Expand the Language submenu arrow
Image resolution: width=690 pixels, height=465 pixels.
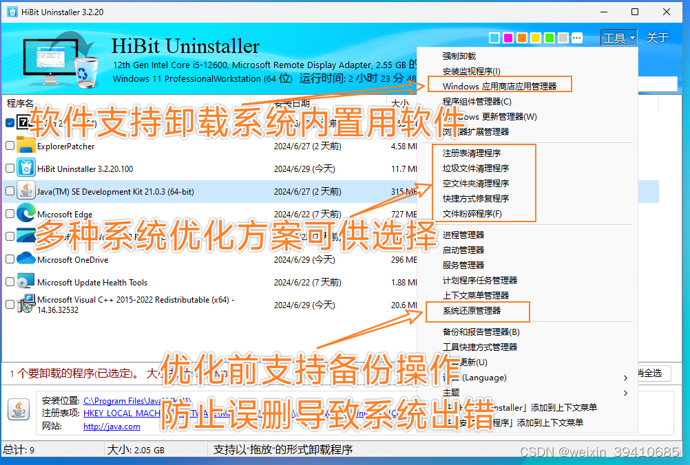click(x=625, y=378)
